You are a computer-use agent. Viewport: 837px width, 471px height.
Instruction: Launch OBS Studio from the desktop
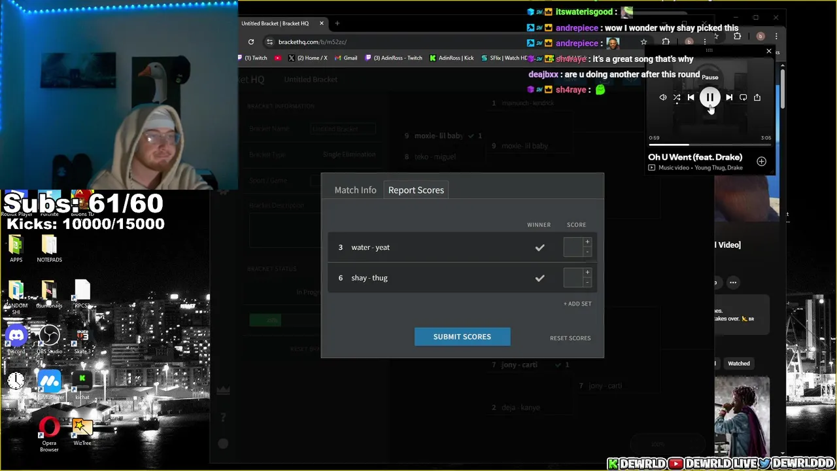[x=49, y=340]
